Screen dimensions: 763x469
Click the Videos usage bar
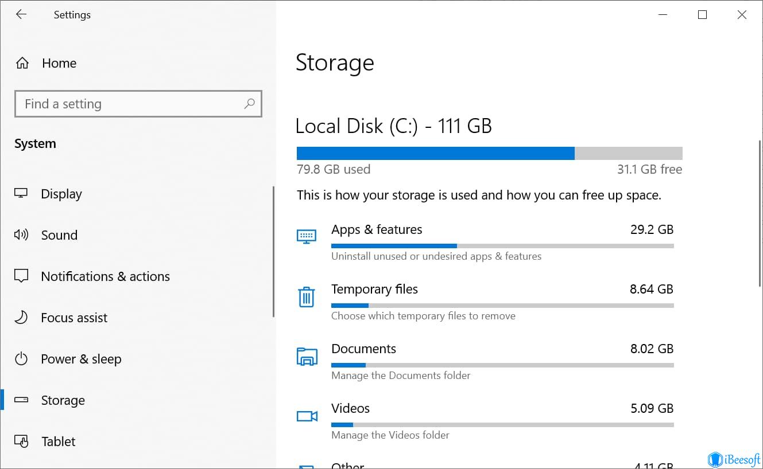502,425
